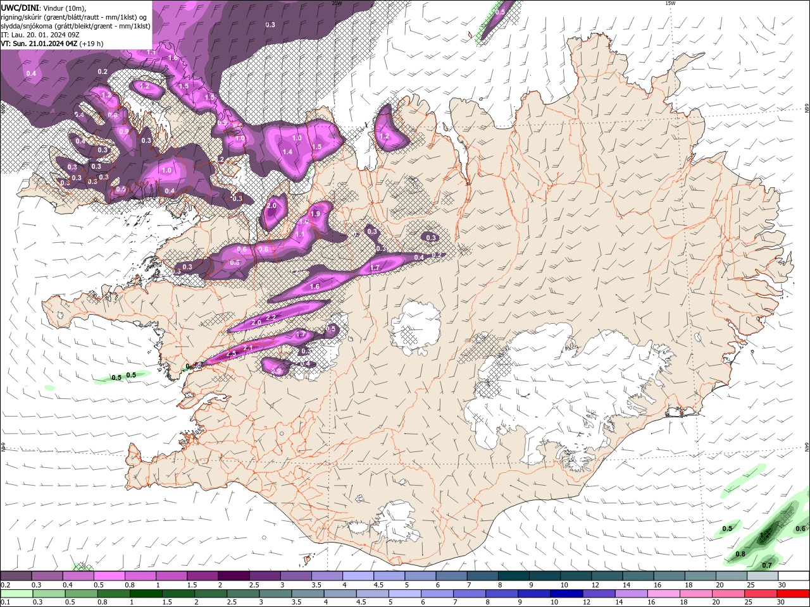Image resolution: width=810 pixels, height=607 pixels.
Task: Click the '20W' longitude label
Action: (337, 3)
